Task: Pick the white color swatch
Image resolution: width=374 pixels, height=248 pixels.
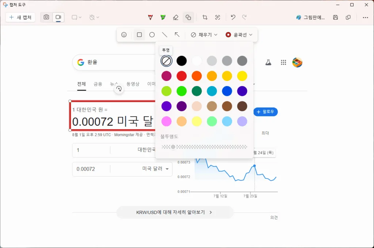Action: [x=197, y=61]
